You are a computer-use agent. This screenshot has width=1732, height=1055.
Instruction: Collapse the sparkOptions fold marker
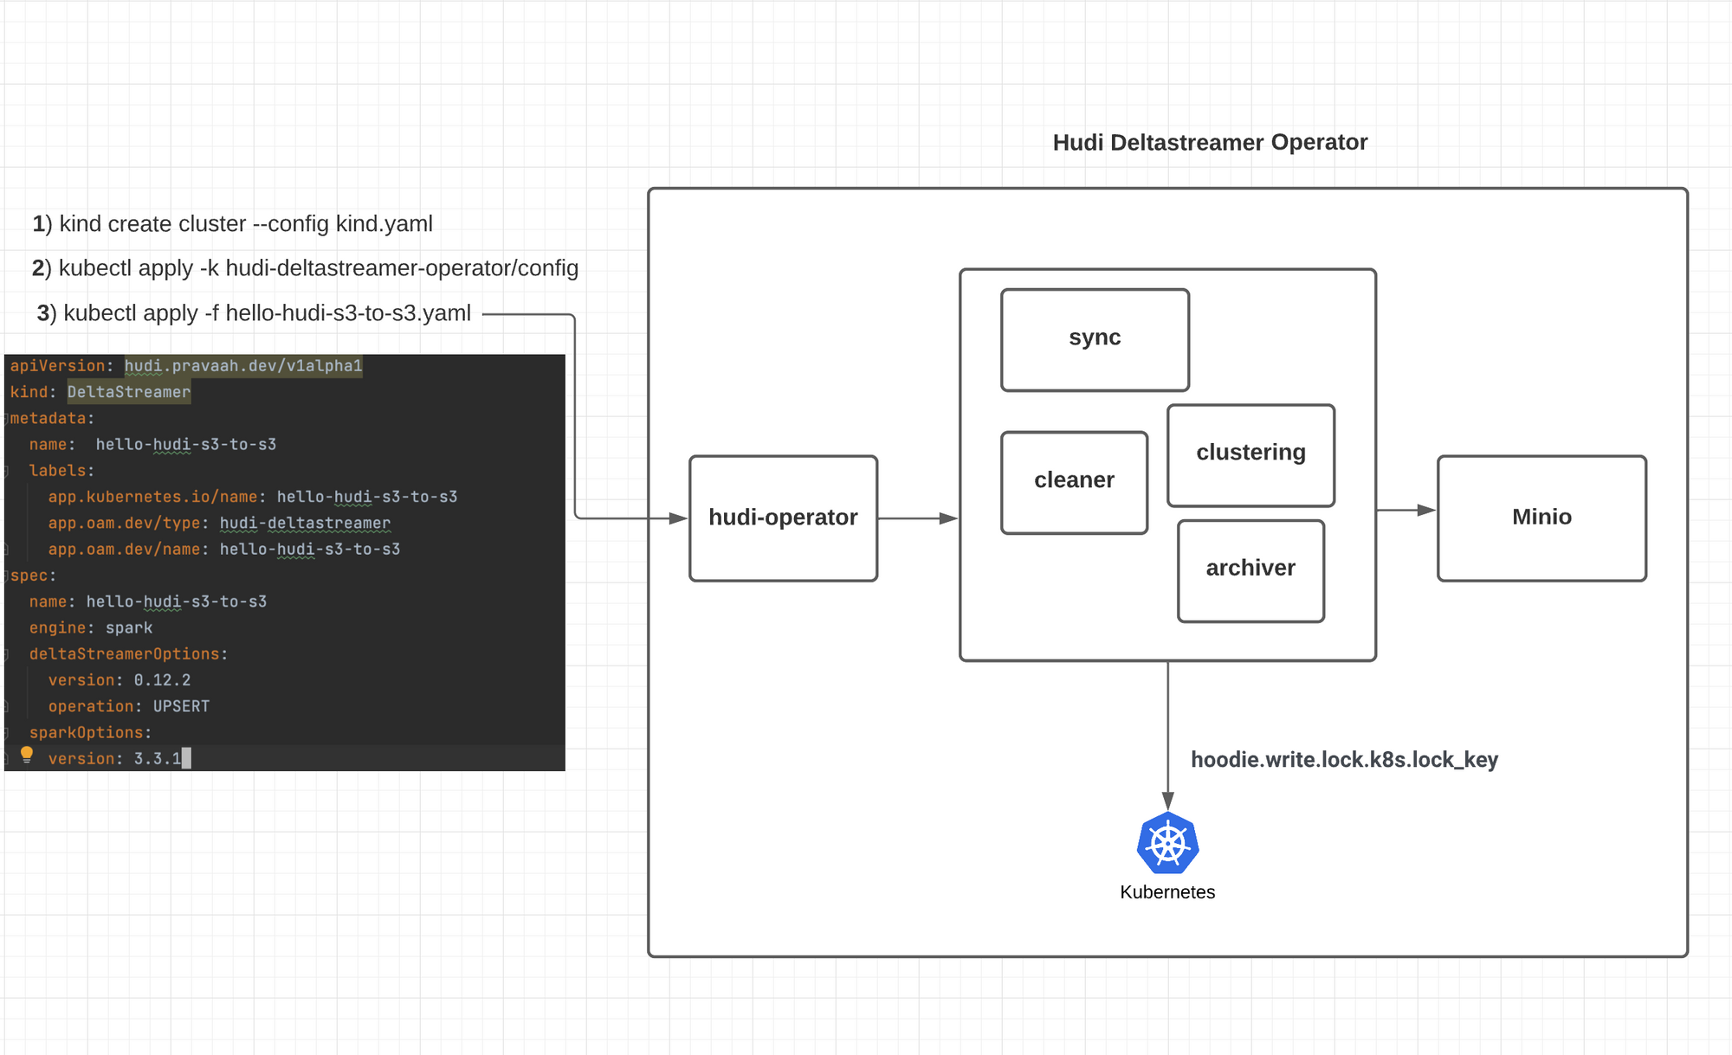pos(4,733)
